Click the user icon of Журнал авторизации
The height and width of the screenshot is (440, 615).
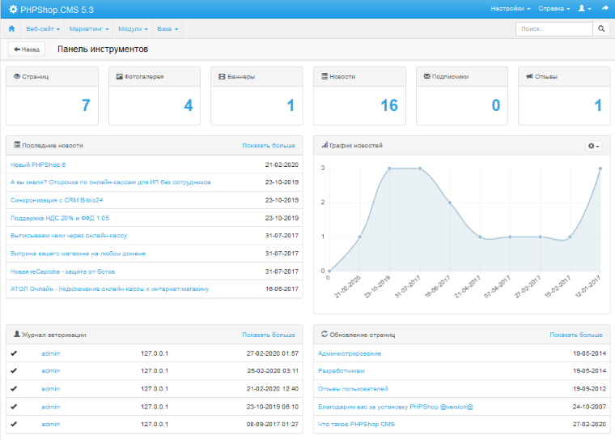(17, 334)
